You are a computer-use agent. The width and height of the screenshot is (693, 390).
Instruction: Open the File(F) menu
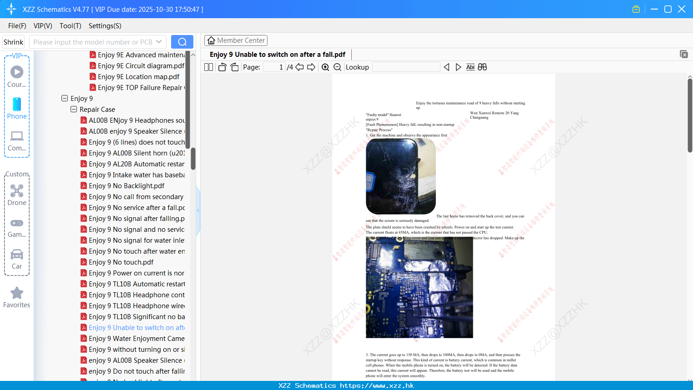pyautogui.click(x=17, y=26)
